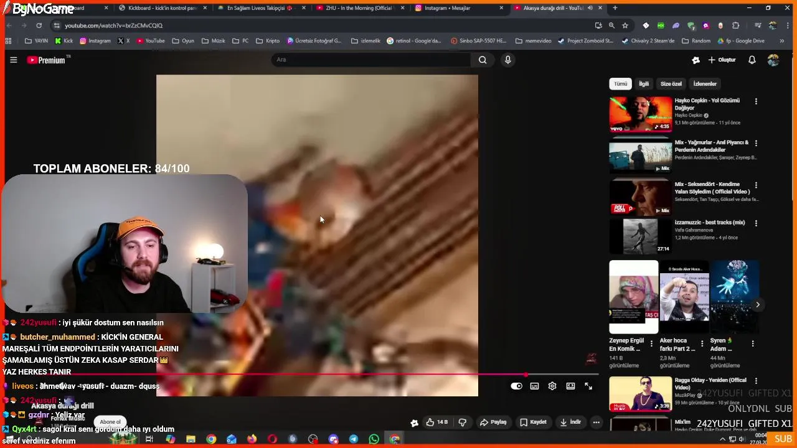Switch to Instagram Mesajlar browser tab
The image size is (797, 448).
point(460,8)
